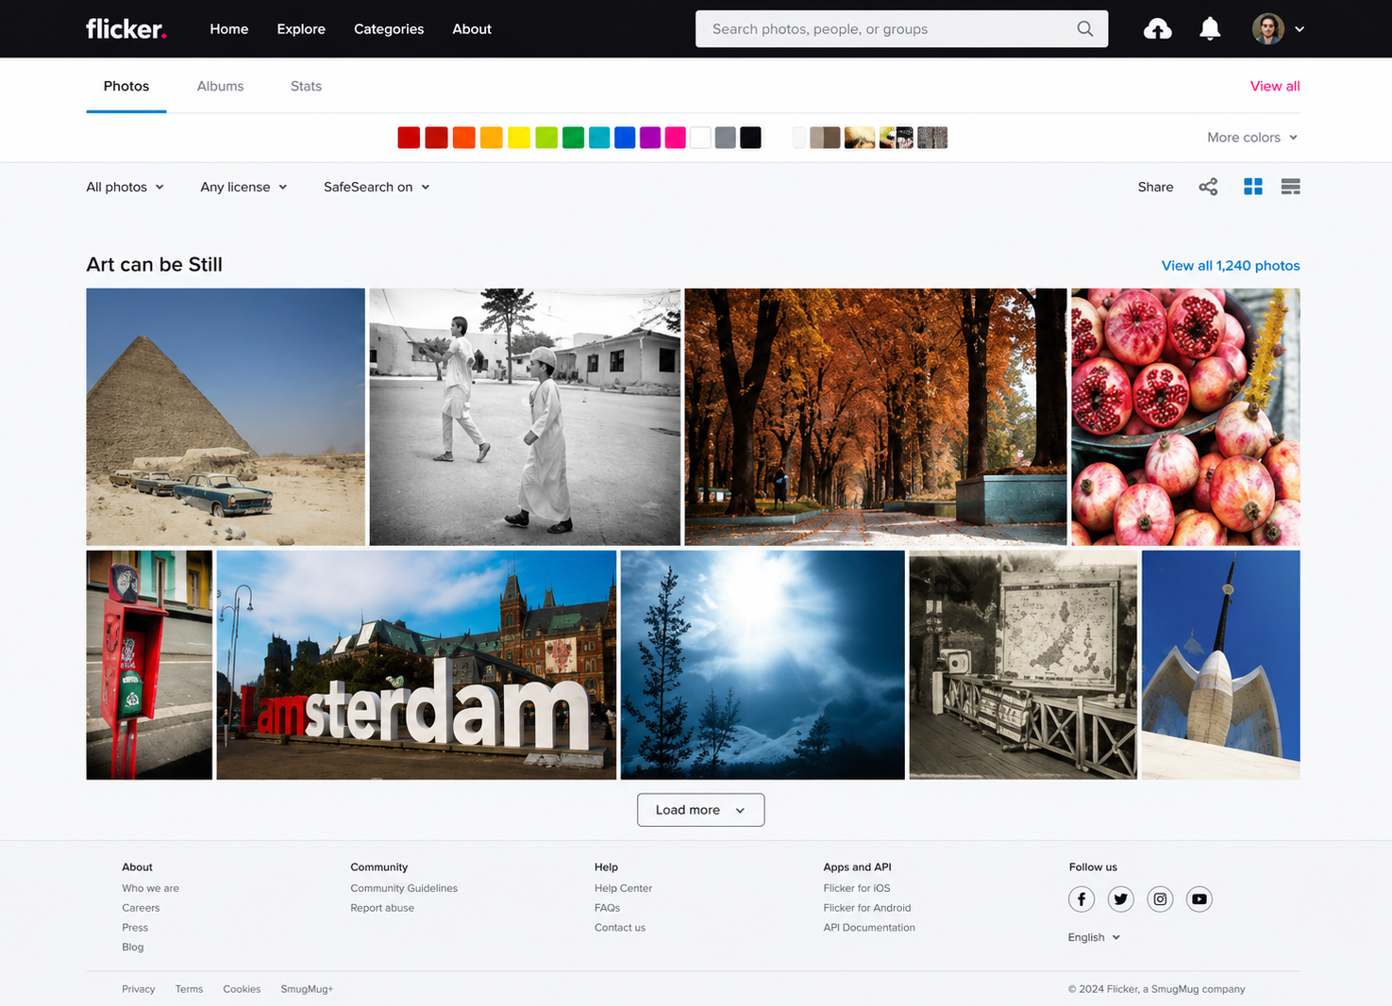Expand the All photos filter
Image resolution: width=1392 pixels, height=1006 pixels.
pos(126,187)
